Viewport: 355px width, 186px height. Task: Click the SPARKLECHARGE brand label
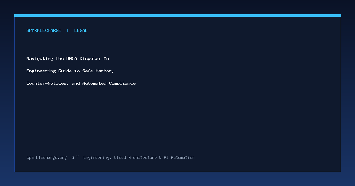pyautogui.click(x=43, y=30)
